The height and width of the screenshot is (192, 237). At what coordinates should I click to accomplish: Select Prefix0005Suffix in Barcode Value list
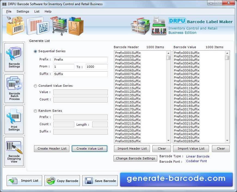(187, 67)
